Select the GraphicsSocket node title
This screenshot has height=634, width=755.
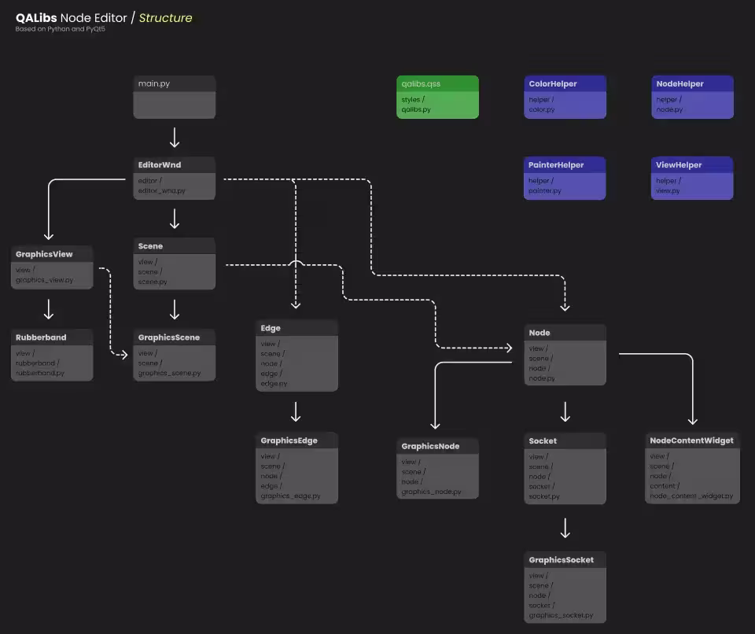pyautogui.click(x=561, y=560)
